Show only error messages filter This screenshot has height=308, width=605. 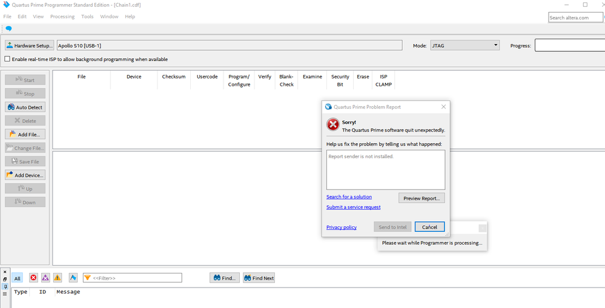pos(33,278)
